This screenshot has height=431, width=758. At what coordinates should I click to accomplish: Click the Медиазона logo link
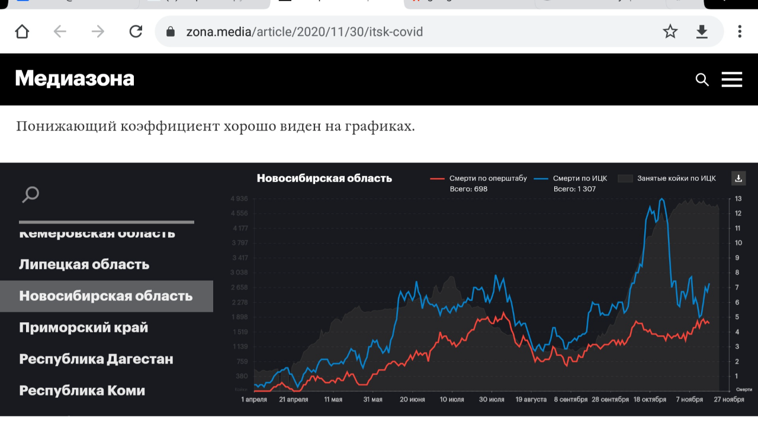[75, 79]
